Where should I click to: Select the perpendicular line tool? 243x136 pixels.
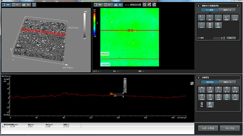click(227, 18)
